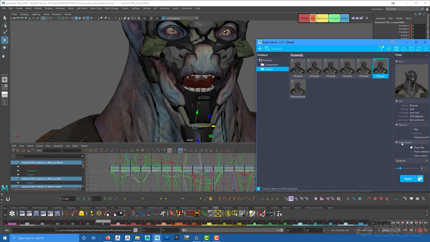Image resolution: width=430 pixels, height=242 pixels.
Task: Click the Face selection set button
Action: [313, 18]
